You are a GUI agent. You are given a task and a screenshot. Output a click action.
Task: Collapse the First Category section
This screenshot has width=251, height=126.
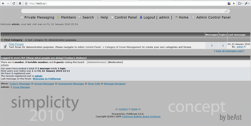tap(2, 40)
